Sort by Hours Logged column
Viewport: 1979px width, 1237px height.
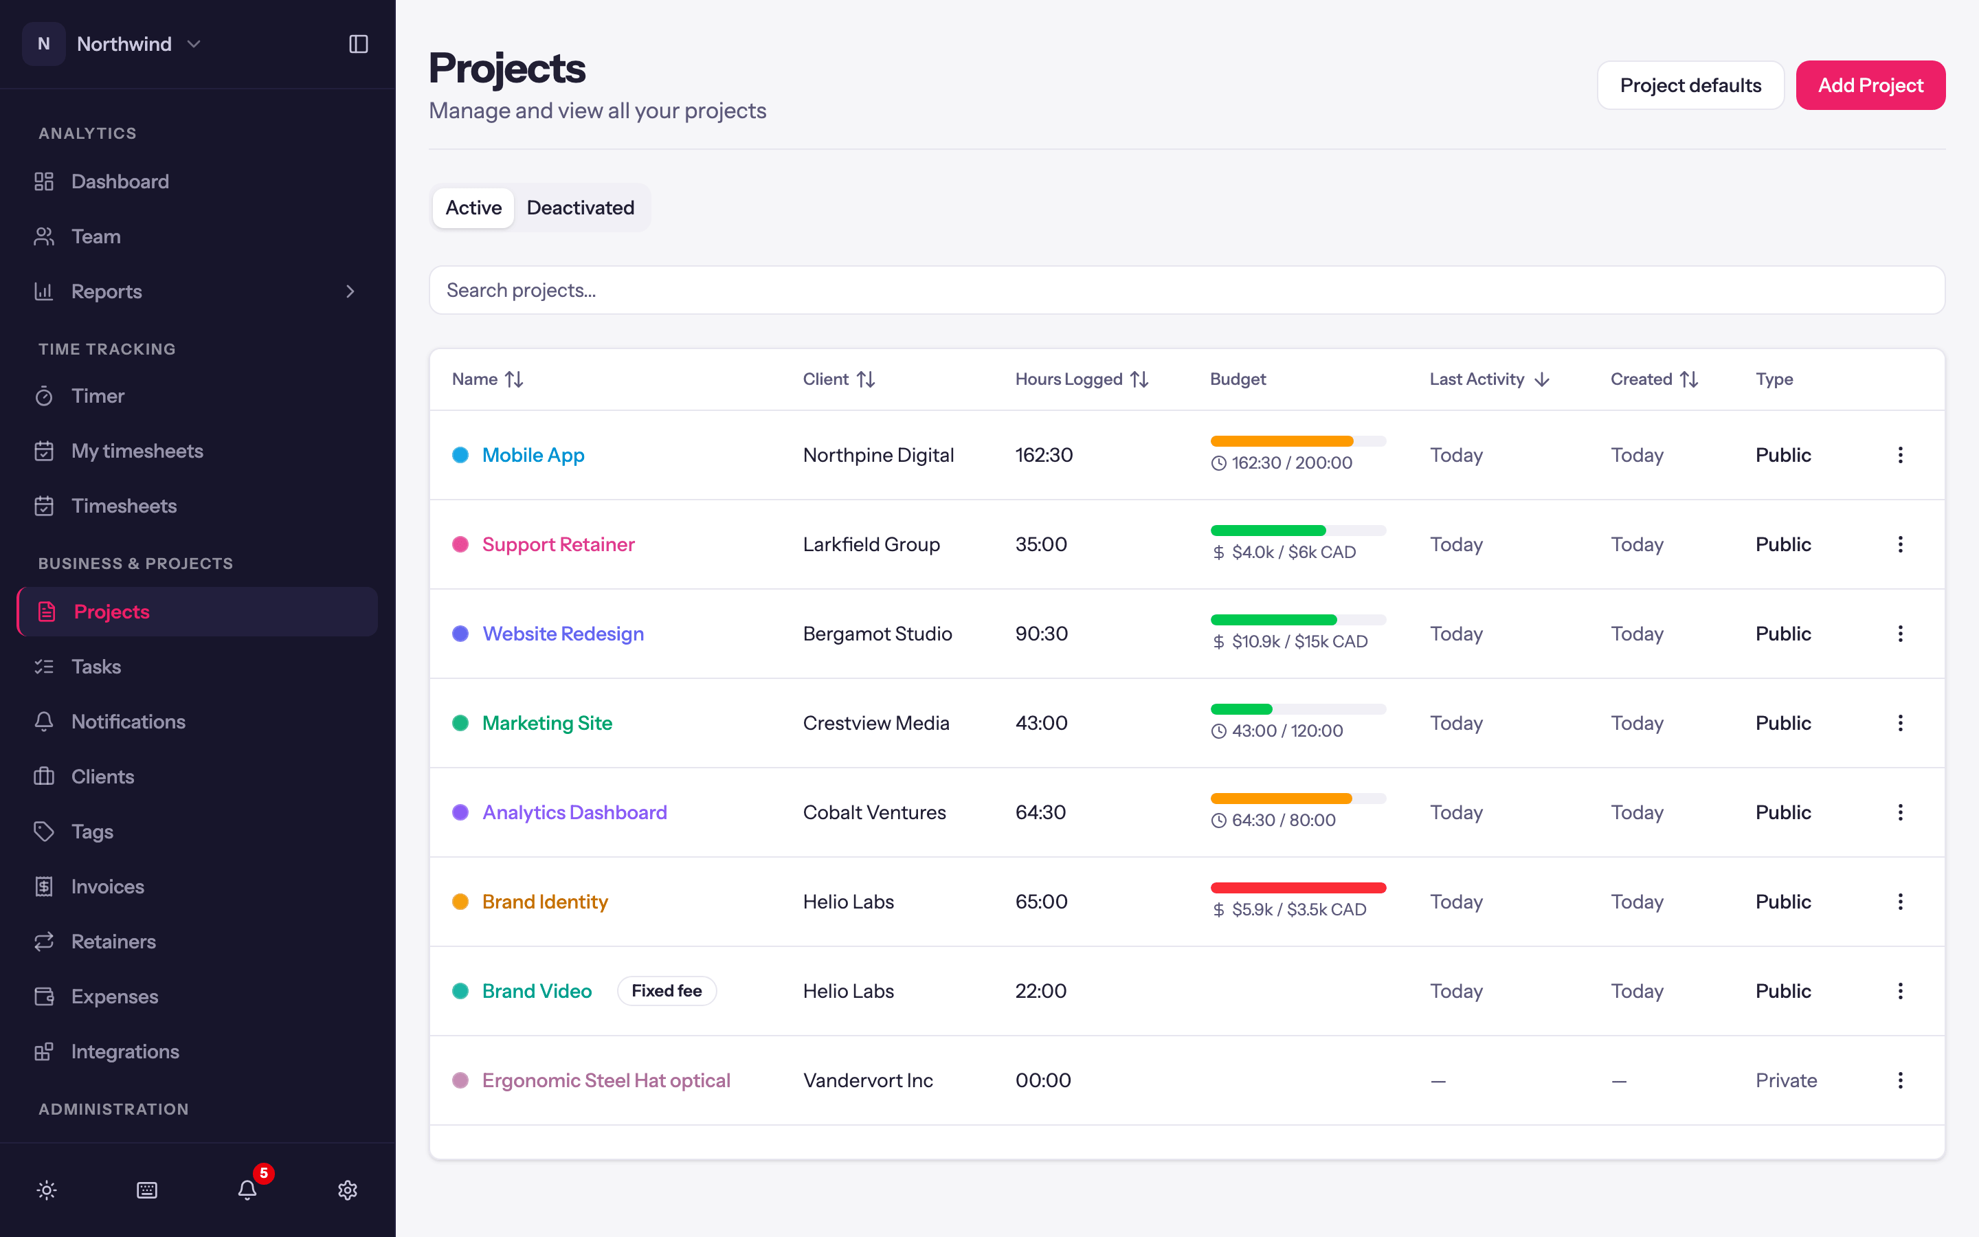click(x=1082, y=379)
